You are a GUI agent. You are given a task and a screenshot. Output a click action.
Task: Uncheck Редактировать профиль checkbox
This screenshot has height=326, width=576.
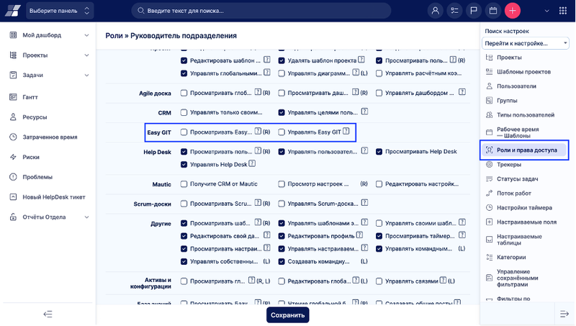pos(282,236)
